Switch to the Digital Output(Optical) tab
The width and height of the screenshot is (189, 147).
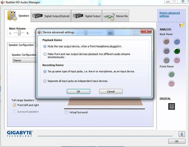tap(51, 16)
